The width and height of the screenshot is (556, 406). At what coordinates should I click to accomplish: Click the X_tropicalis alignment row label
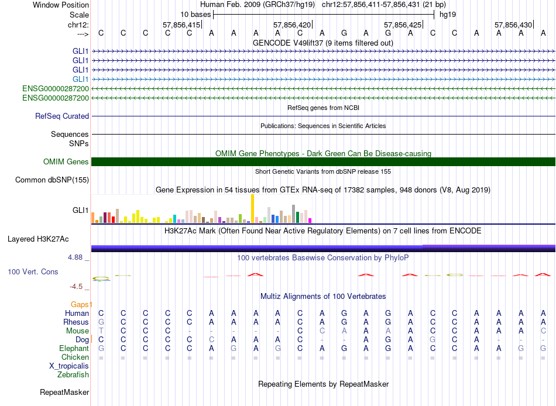coord(69,366)
